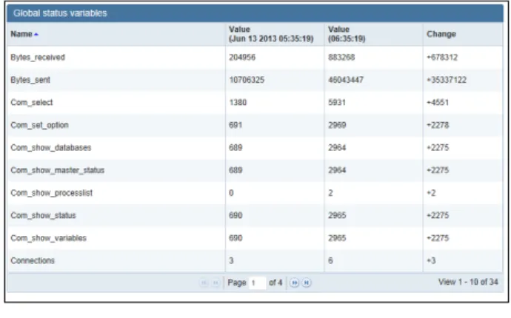Click the +678312 change value

click(x=442, y=58)
